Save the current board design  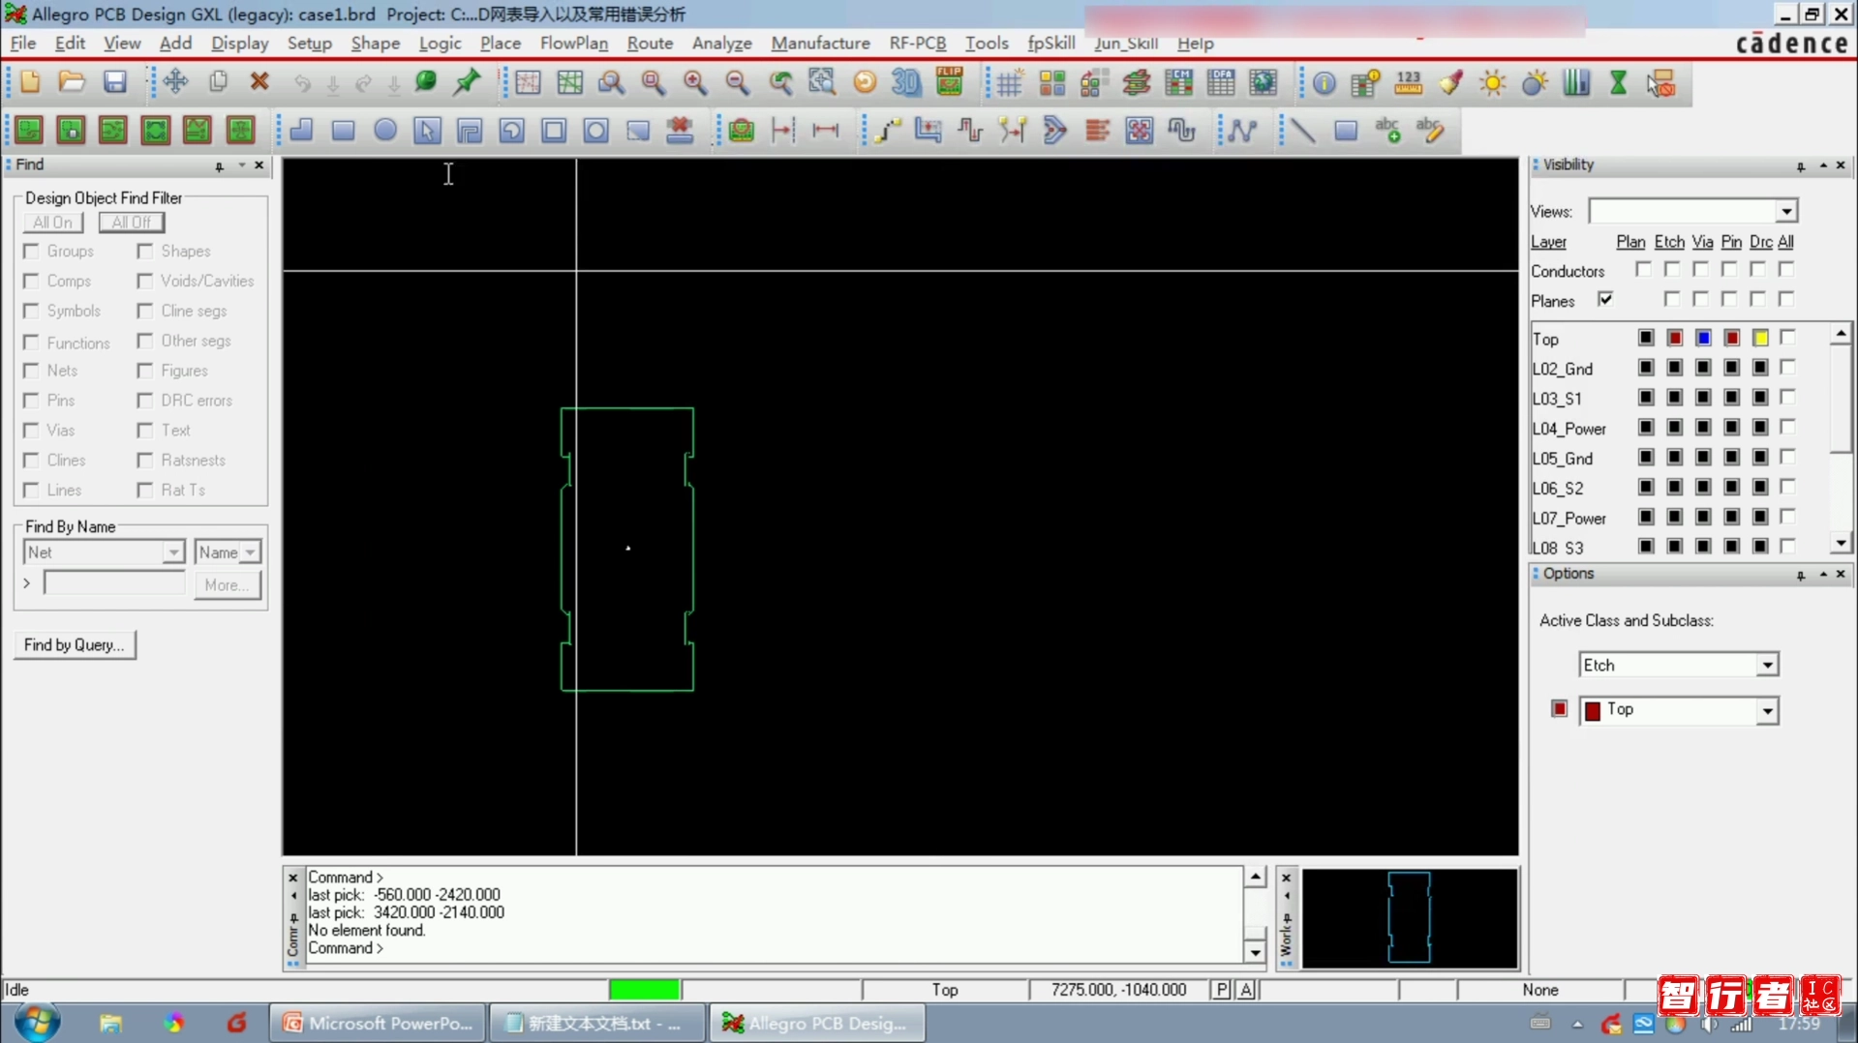coord(114,83)
